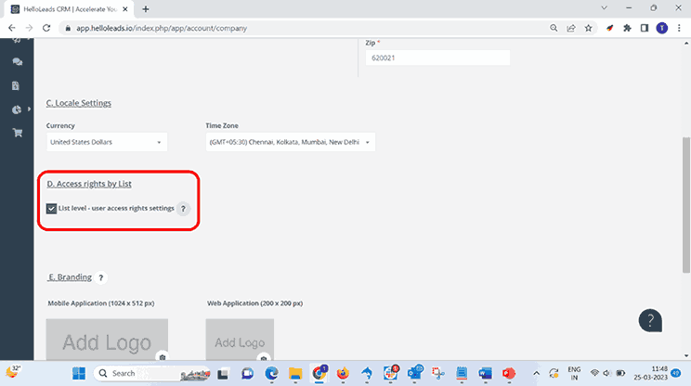The image size is (691, 386).
Task: Click the taskbar Search box
Action: pyautogui.click(x=151, y=373)
